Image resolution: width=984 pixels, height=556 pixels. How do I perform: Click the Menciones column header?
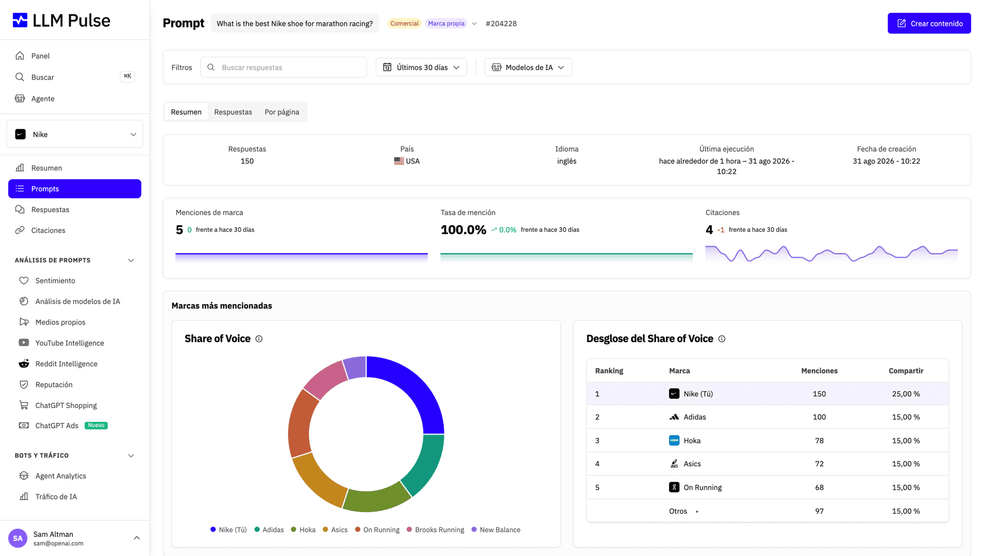[x=819, y=370]
